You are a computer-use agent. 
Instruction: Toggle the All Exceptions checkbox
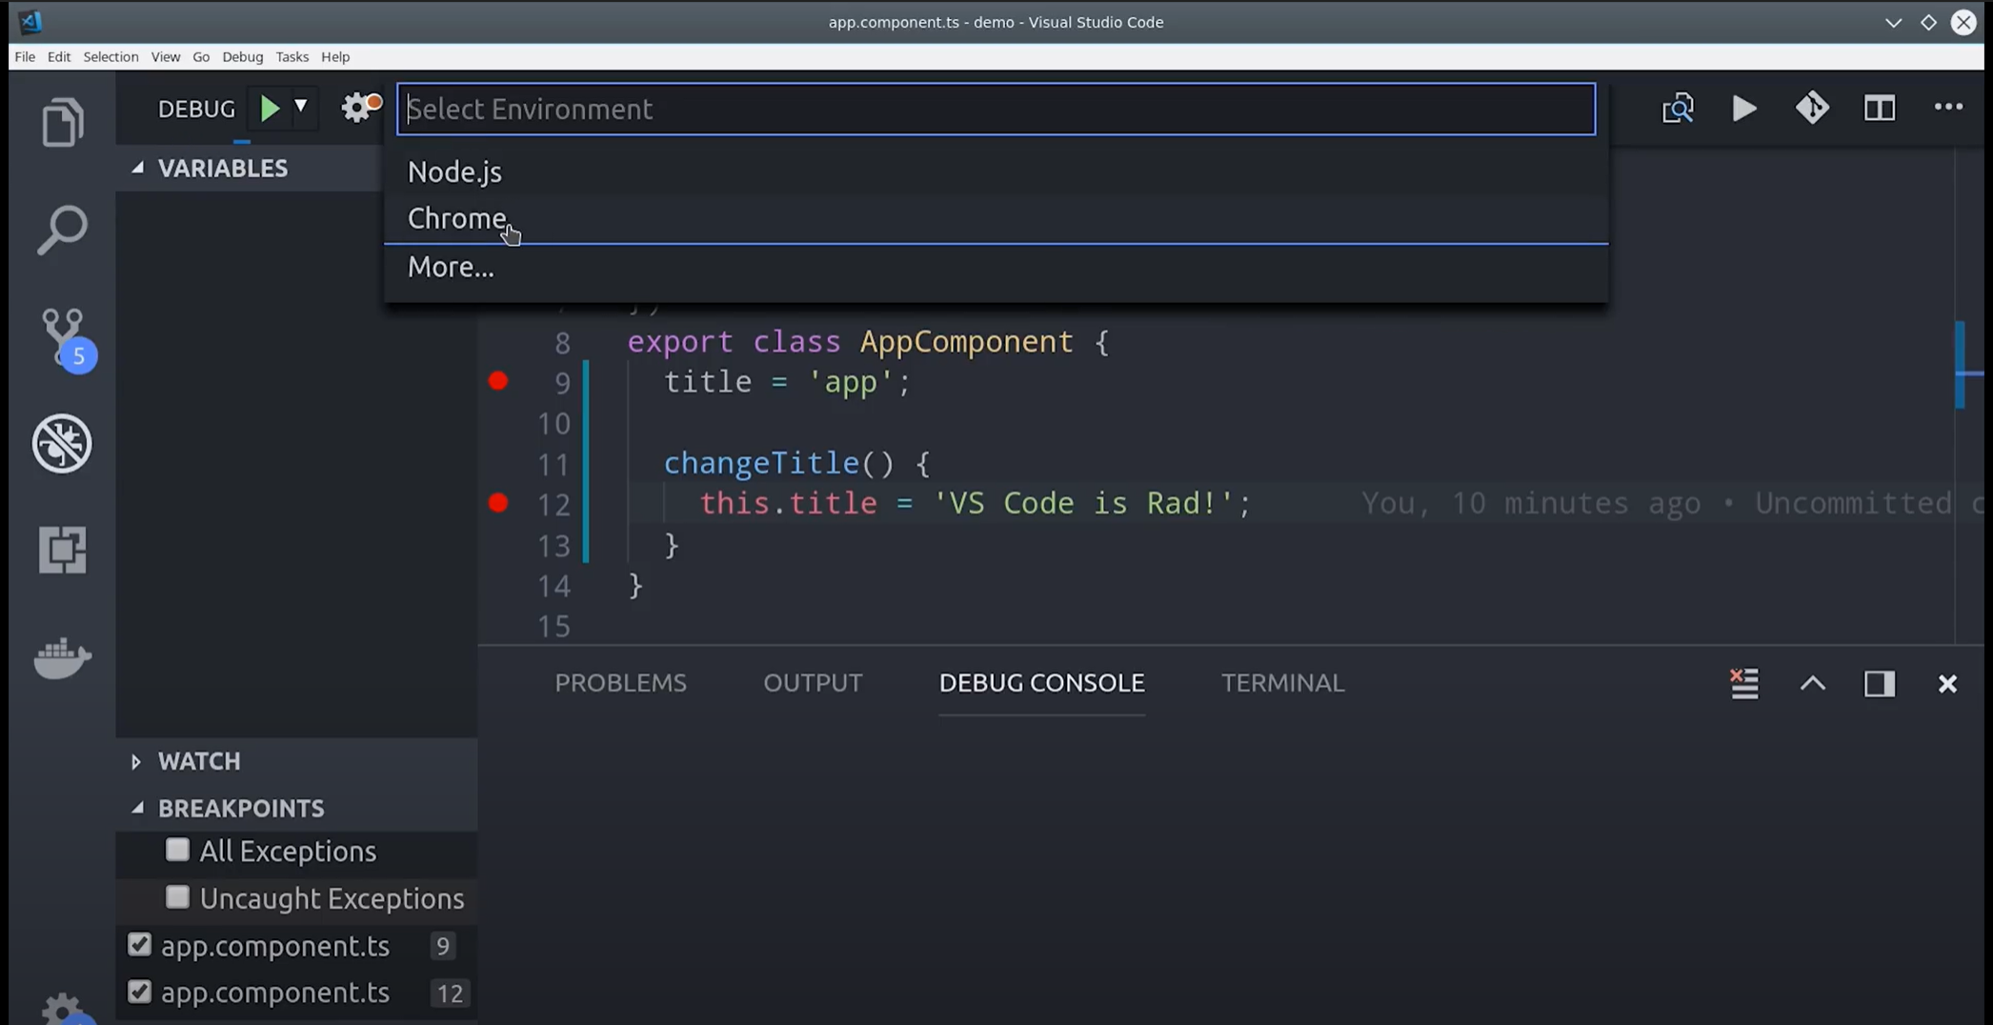click(x=177, y=850)
